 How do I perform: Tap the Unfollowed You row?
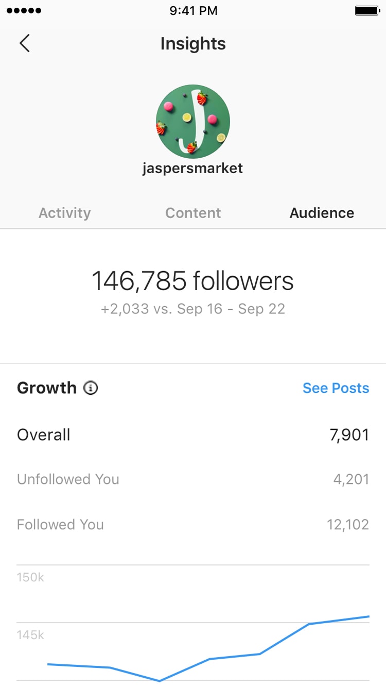(192, 479)
